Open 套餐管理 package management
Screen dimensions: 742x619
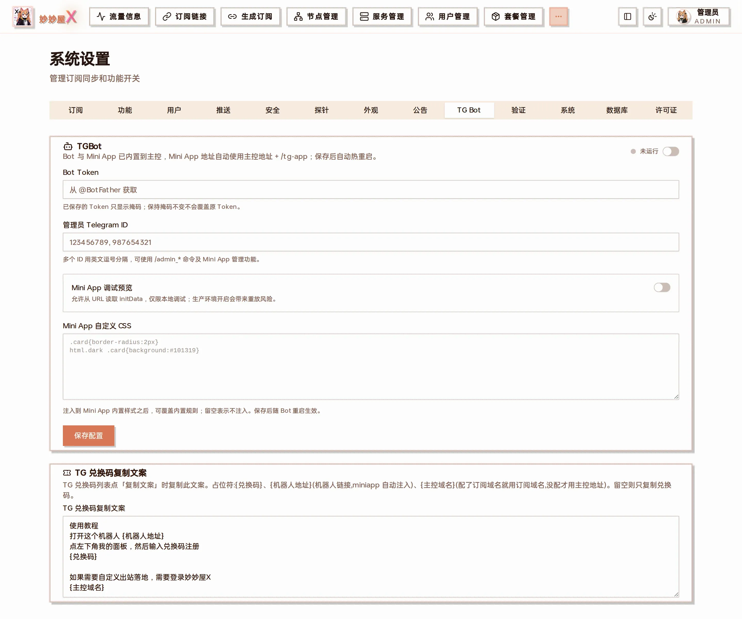pos(513,16)
